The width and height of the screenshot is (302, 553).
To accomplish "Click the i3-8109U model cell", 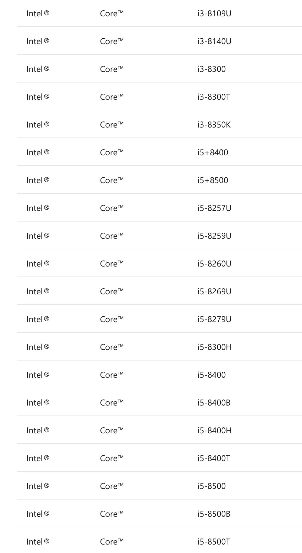I will coord(214,14).
